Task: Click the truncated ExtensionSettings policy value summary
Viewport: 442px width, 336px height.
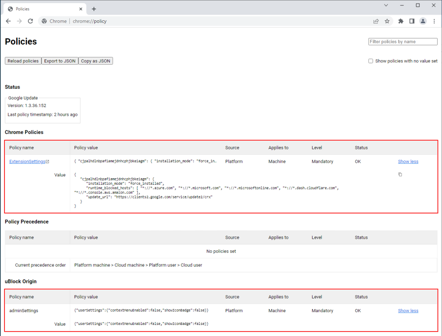Action: click(145, 161)
